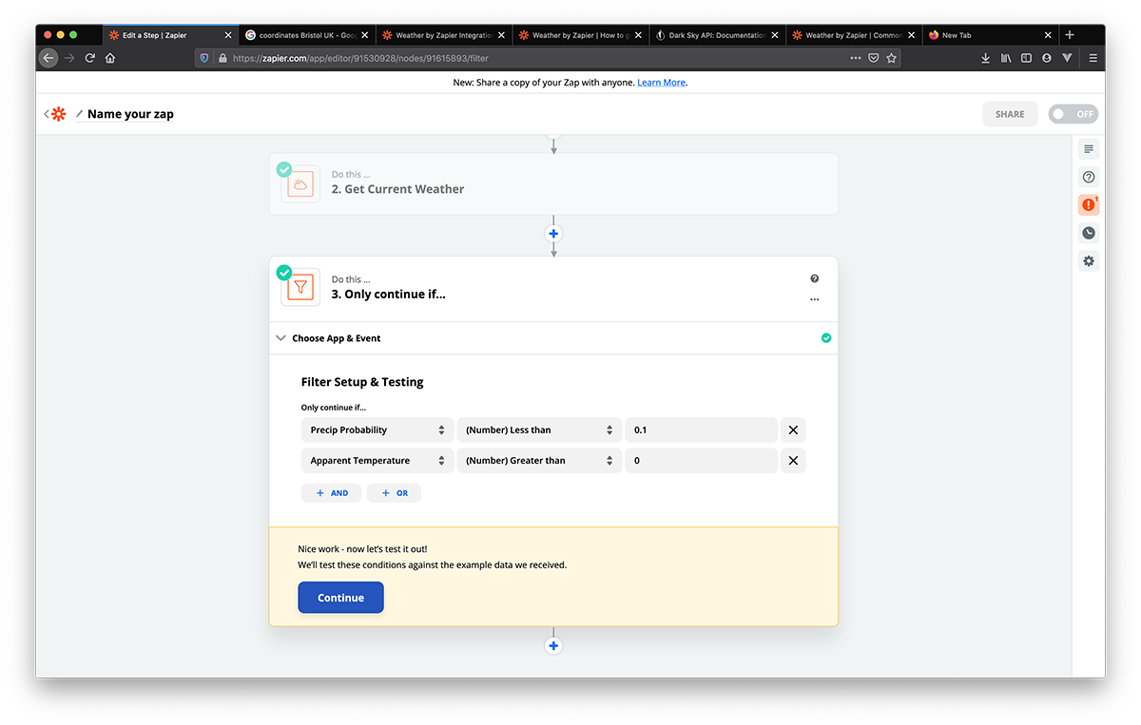Switch to Weather by Zapier Common tab
Screen dimensions: 1141x725
click(x=853, y=35)
